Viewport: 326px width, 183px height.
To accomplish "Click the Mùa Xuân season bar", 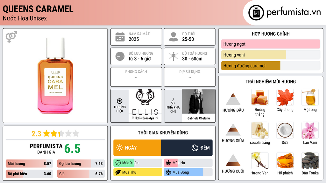I will point(138,163).
